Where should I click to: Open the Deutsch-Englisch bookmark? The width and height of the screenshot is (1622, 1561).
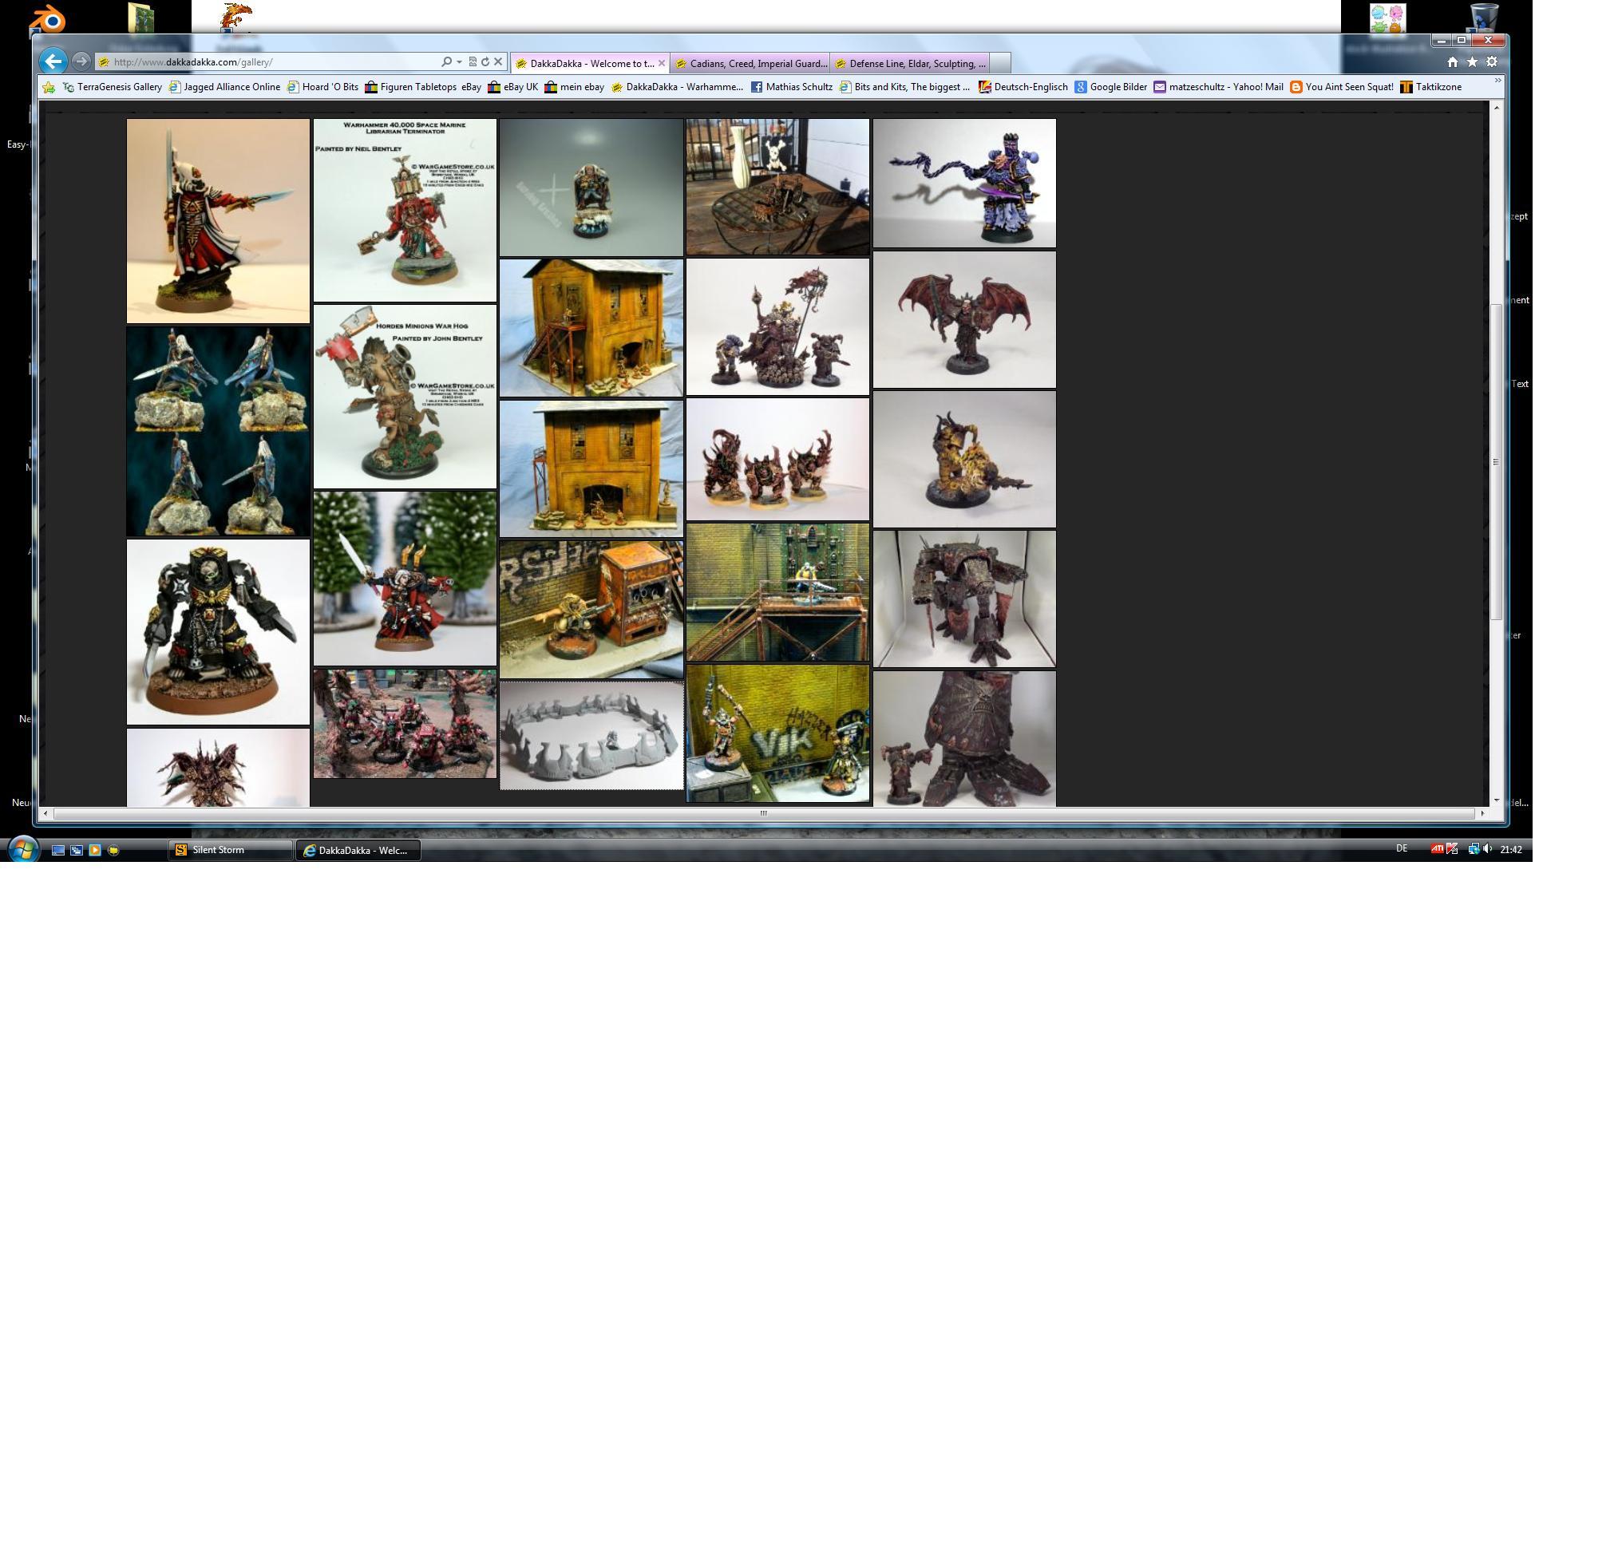[1023, 87]
